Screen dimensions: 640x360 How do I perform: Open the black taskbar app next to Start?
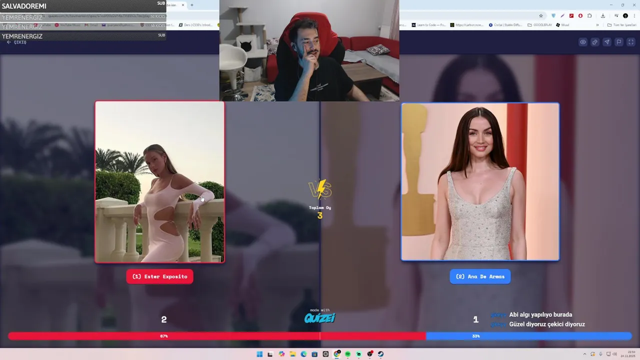[x=270, y=354]
